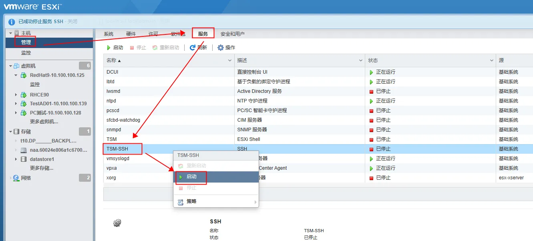The height and width of the screenshot is (241, 533).
Task: Switch to the Security and Users tab
Action: [232, 34]
